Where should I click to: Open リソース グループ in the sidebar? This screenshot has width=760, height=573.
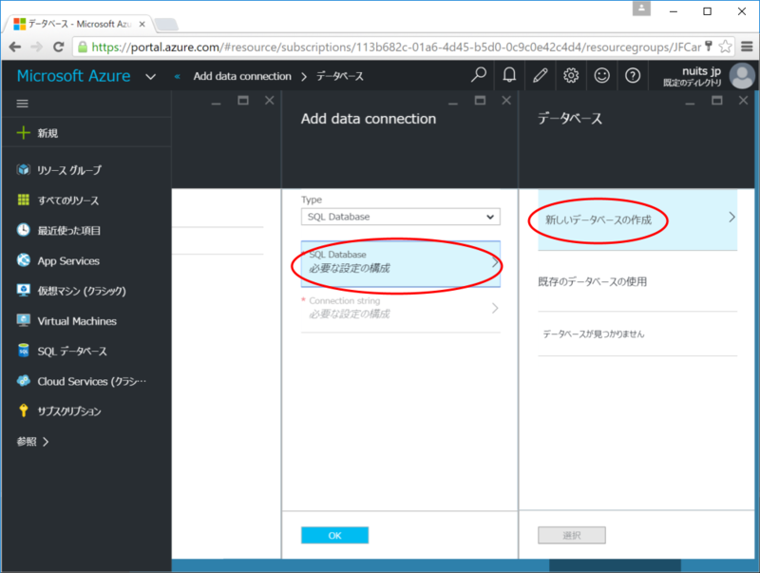click(69, 170)
